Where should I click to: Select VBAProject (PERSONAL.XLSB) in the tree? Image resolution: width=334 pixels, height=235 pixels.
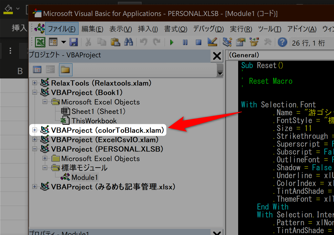(107, 149)
